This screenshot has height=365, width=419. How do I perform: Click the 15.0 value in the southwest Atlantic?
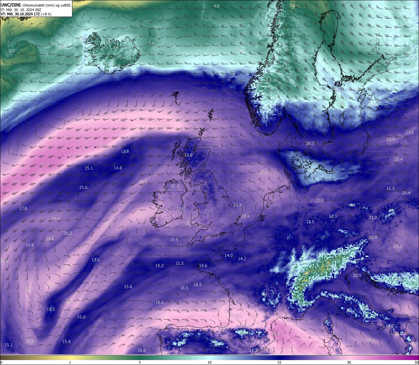coord(81,317)
